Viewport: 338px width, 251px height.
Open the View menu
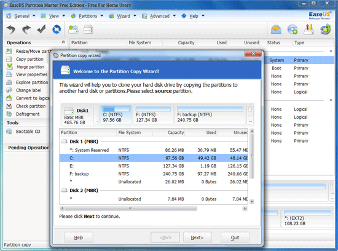[53, 16]
